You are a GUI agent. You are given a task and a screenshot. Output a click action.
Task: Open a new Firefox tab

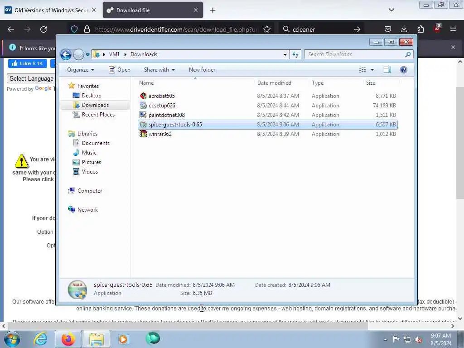pyautogui.click(x=213, y=10)
